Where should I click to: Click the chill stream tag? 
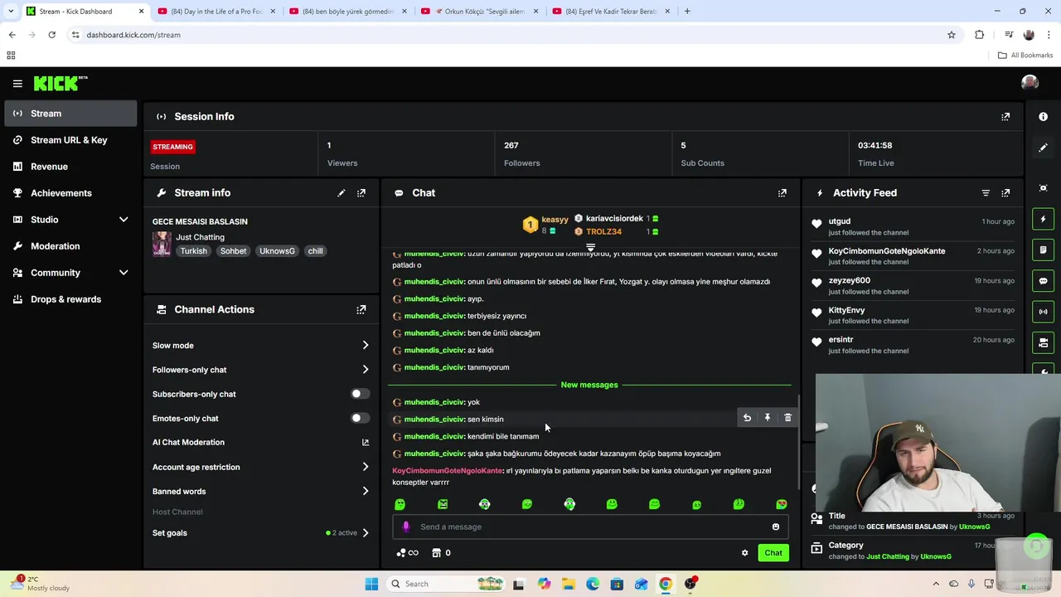pyautogui.click(x=316, y=251)
